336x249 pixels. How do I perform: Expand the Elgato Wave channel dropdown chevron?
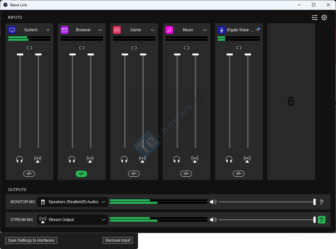pyautogui.click(x=258, y=30)
